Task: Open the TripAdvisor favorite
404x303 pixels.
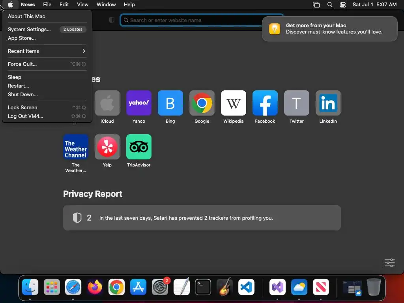Action: (x=138, y=147)
